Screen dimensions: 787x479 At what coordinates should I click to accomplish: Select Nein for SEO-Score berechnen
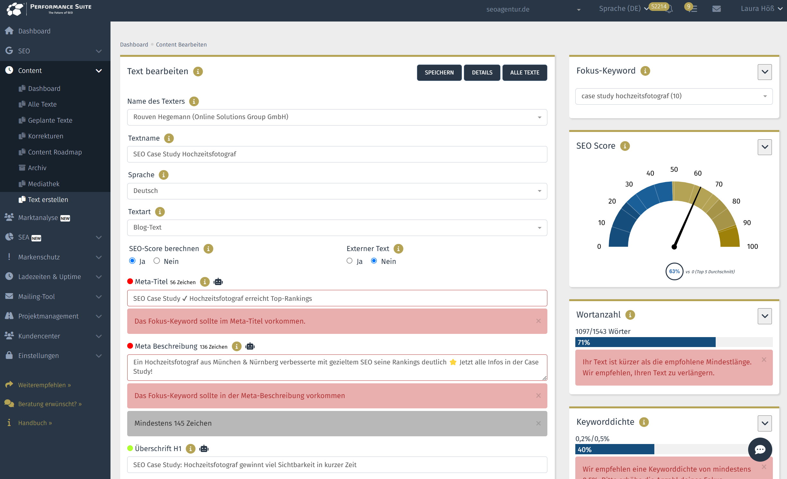click(x=157, y=261)
